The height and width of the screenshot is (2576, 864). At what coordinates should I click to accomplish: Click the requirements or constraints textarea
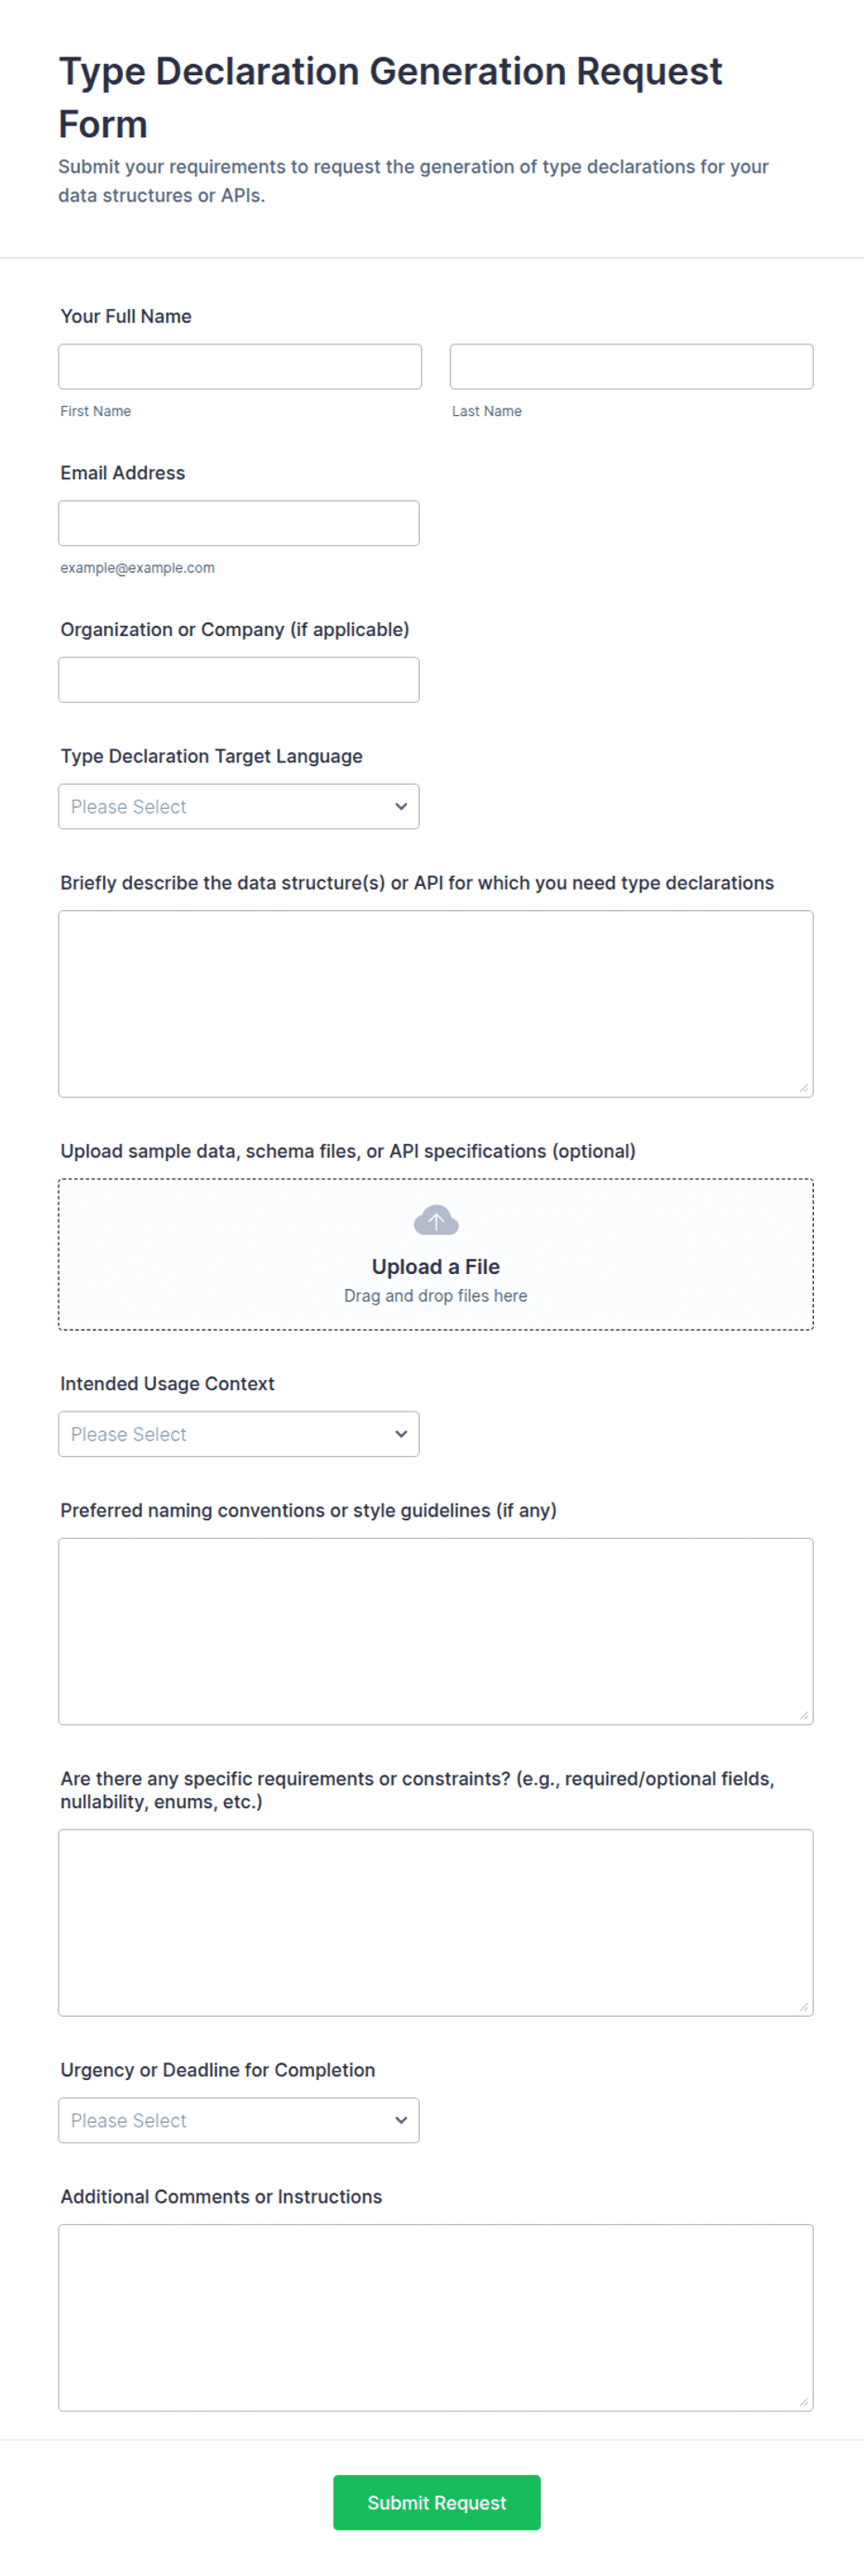click(435, 1922)
